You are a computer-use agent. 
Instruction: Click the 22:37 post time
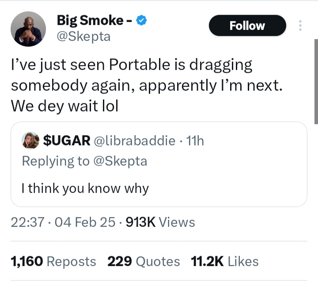(27, 223)
